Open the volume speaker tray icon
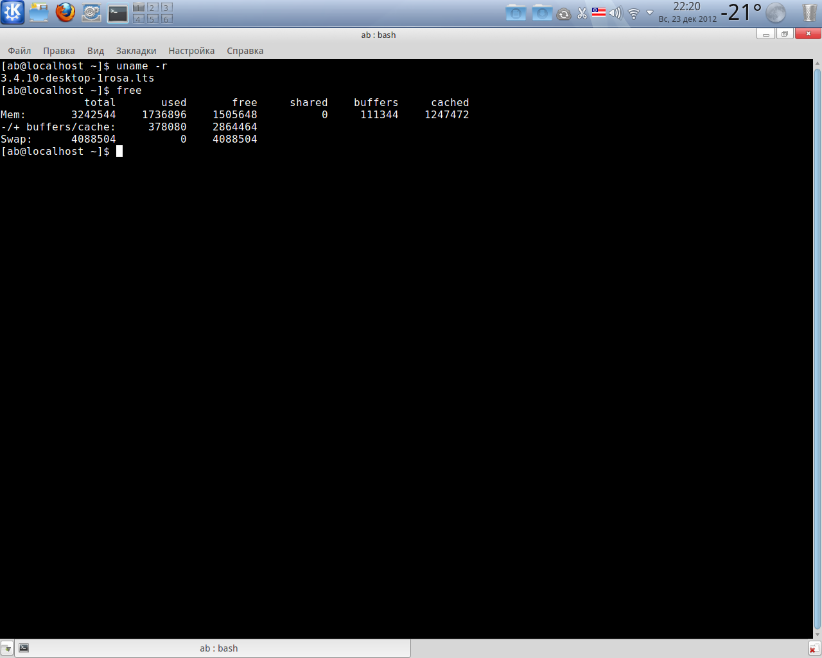The width and height of the screenshot is (822, 658). pos(616,13)
